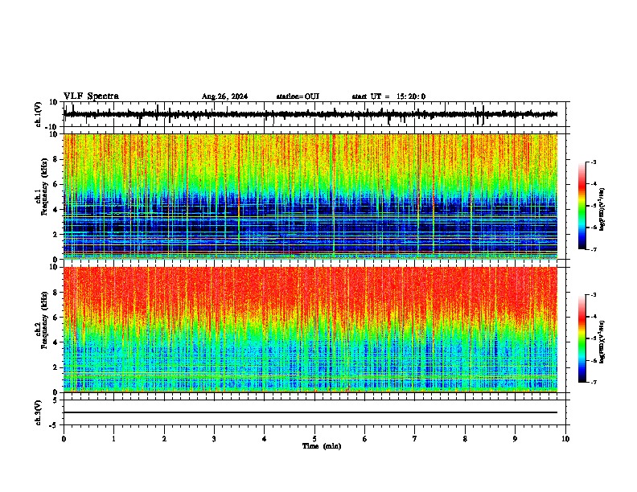
Task: Click the time axis tick label '7'
Action: (415, 439)
